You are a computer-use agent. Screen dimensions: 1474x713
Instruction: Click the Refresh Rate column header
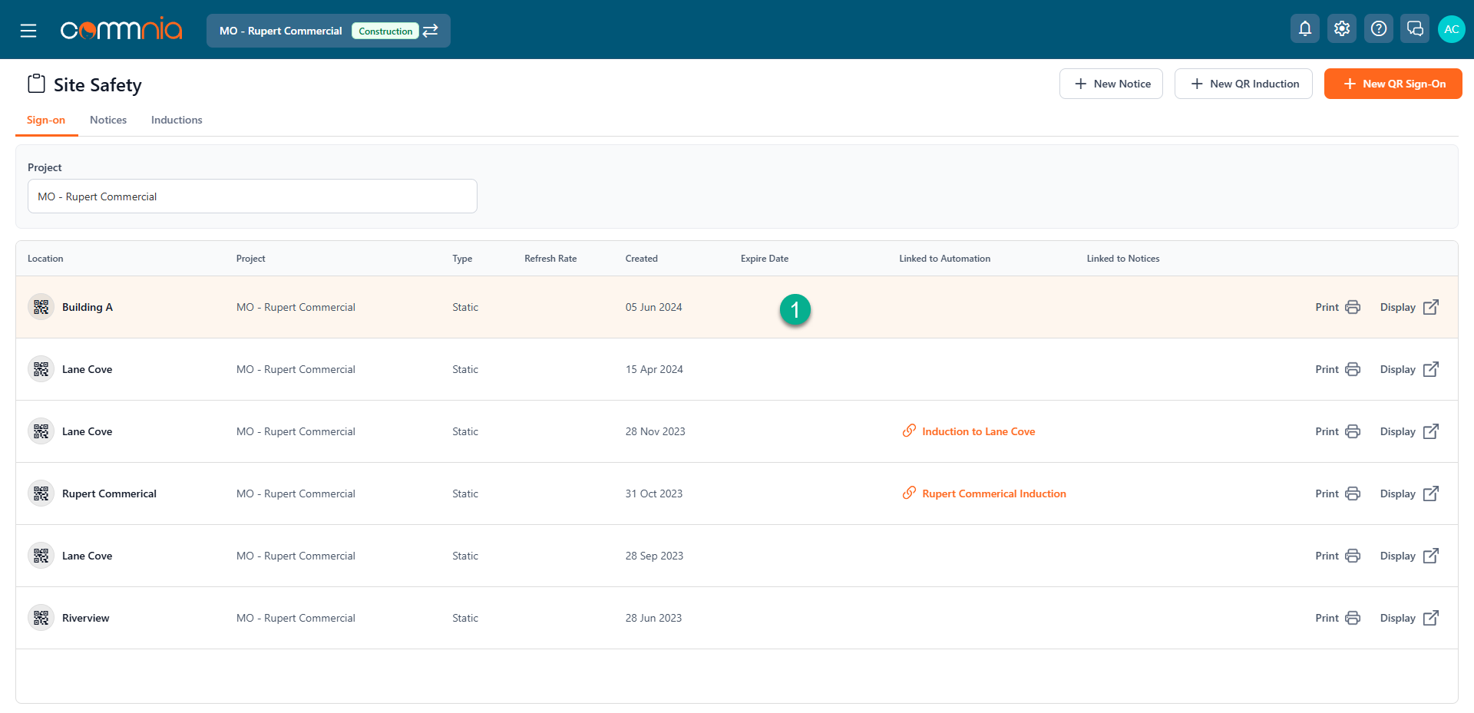coord(550,259)
